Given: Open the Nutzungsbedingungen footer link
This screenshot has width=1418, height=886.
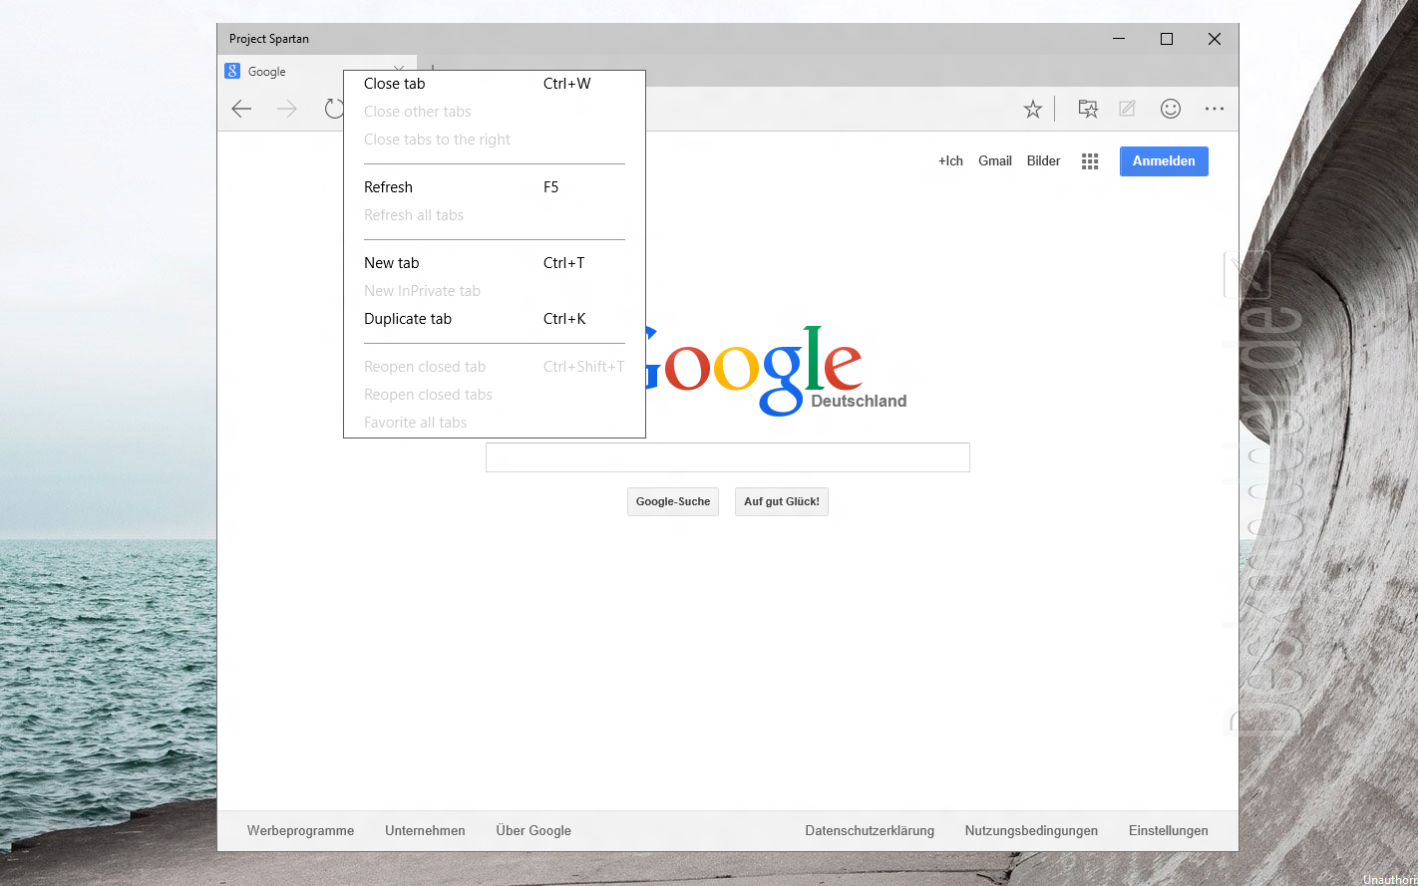Looking at the screenshot, I should point(1031,831).
